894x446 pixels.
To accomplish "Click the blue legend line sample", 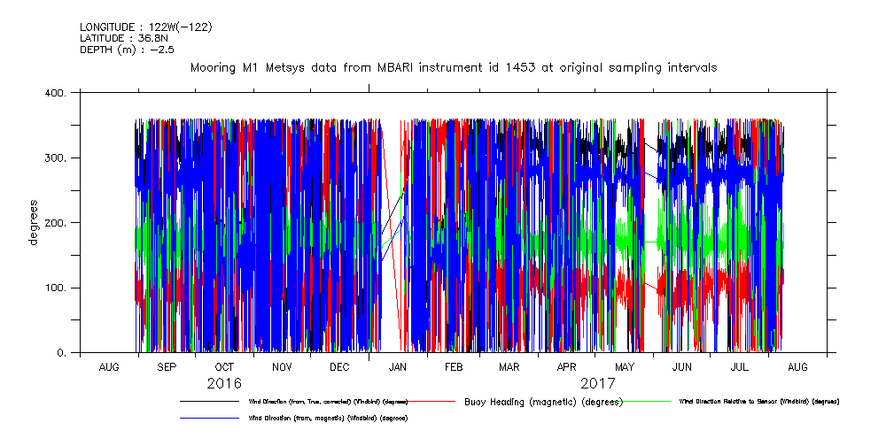I will [209, 418].
